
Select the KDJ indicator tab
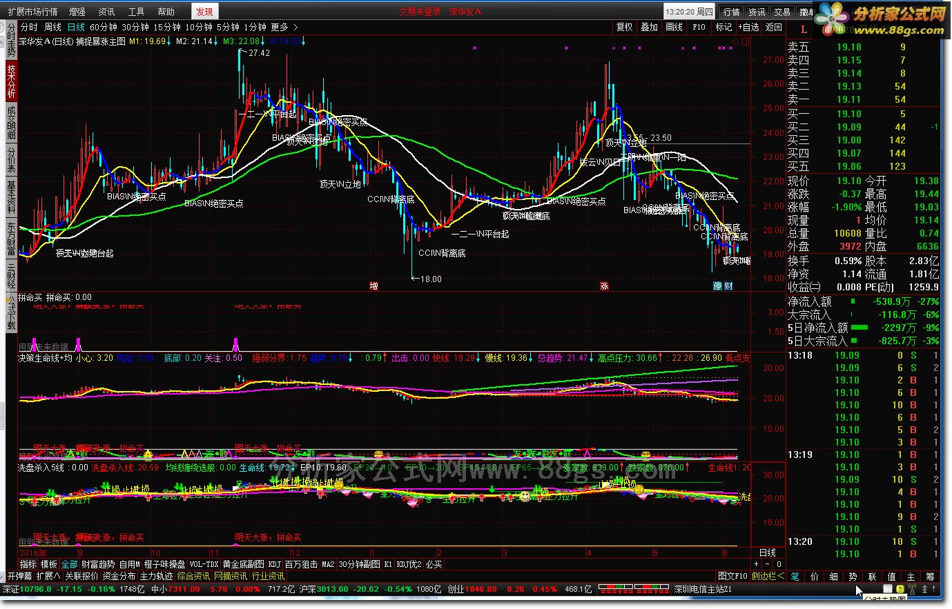point(275,564)
